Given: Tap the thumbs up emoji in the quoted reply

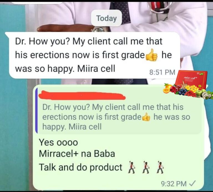Looking at the screenshot, I should [146, 117].
